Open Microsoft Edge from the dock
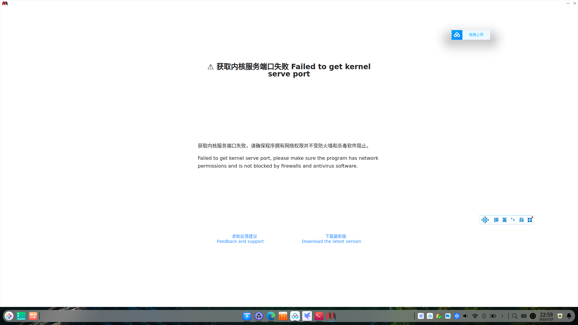Screen dimensions: 578x325 point(271,316)
